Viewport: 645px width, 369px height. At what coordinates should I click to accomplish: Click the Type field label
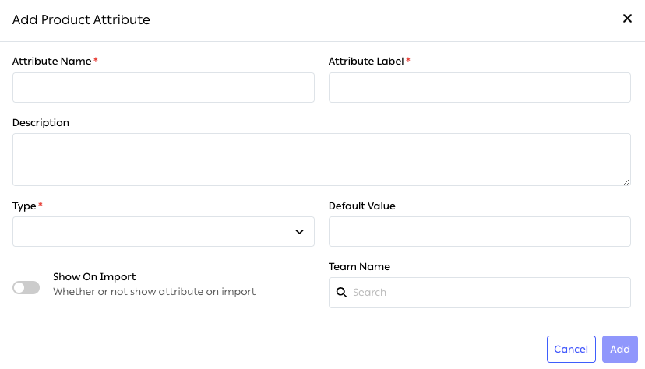click(24, 206)
